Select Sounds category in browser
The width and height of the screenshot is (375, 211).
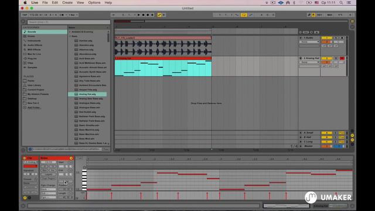pyautogui.click(x=45, y=32)
